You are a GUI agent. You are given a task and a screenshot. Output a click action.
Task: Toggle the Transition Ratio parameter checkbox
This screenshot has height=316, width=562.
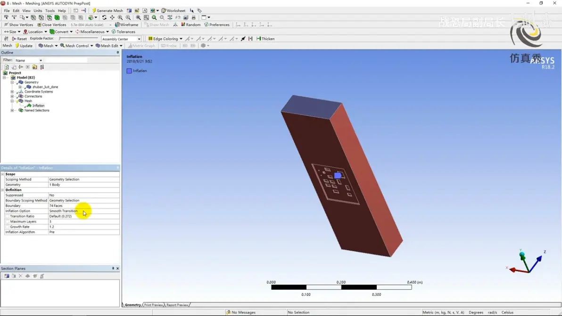point(7,216)
